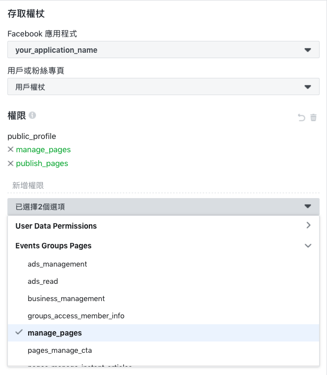Toggle the 已選擇2個選項 permissions dropdown

[163, 206]
